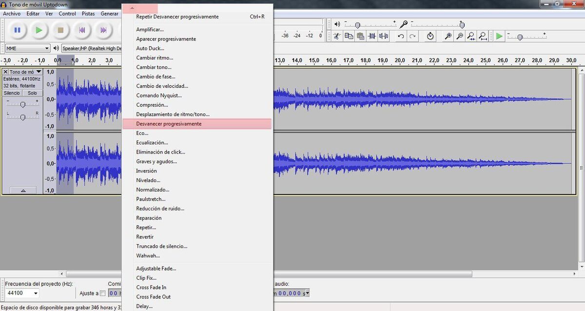Screen dimensions: 585x311
Task: Open the Speaker/HP output device dropdown
Action: [x=91, y=48]
